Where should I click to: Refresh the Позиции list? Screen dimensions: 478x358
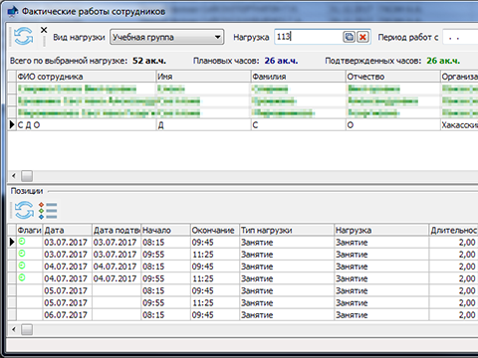(24, 210)
